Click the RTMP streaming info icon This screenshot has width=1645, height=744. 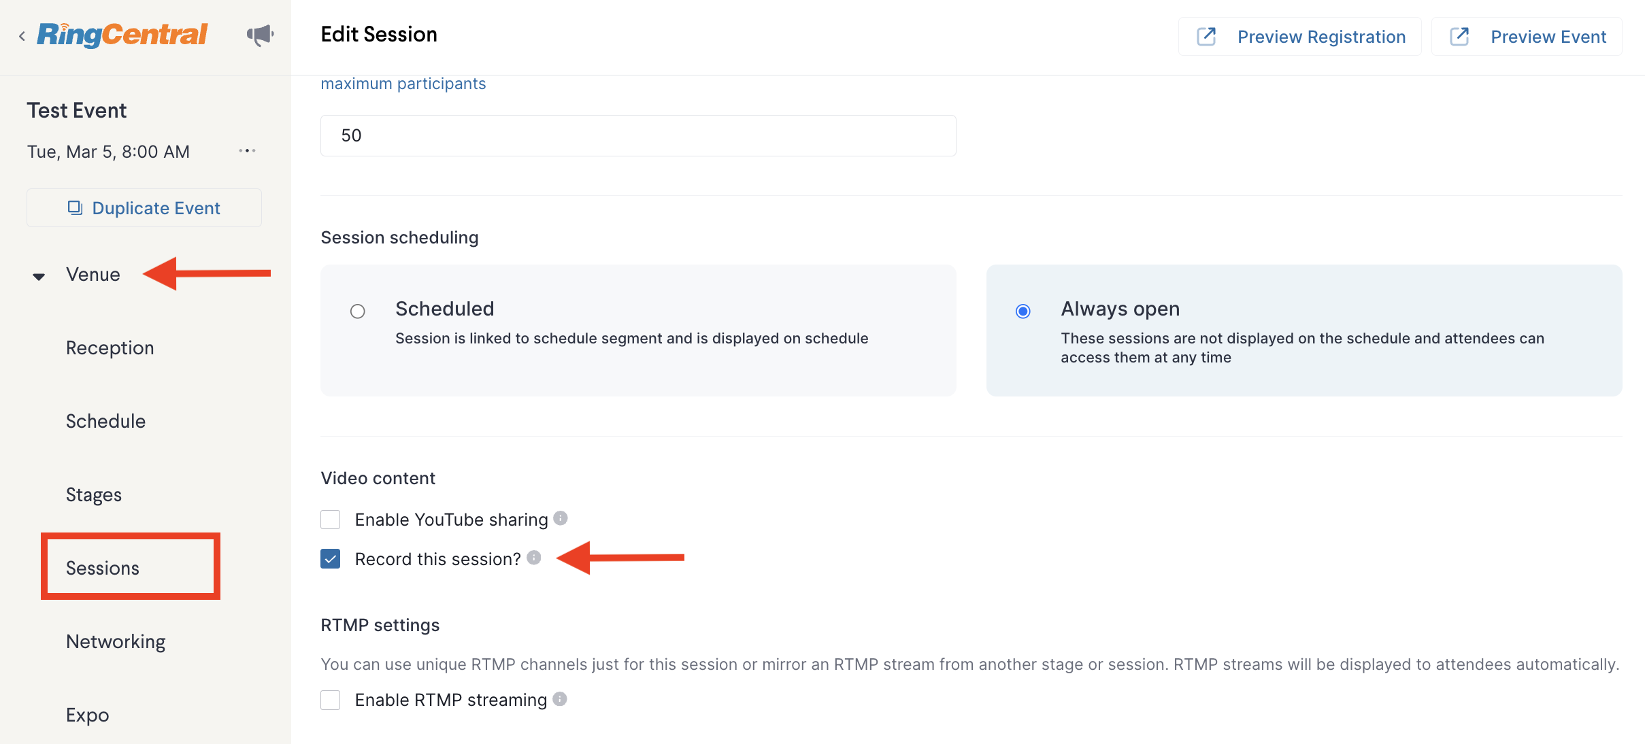(x=560, y=698)
